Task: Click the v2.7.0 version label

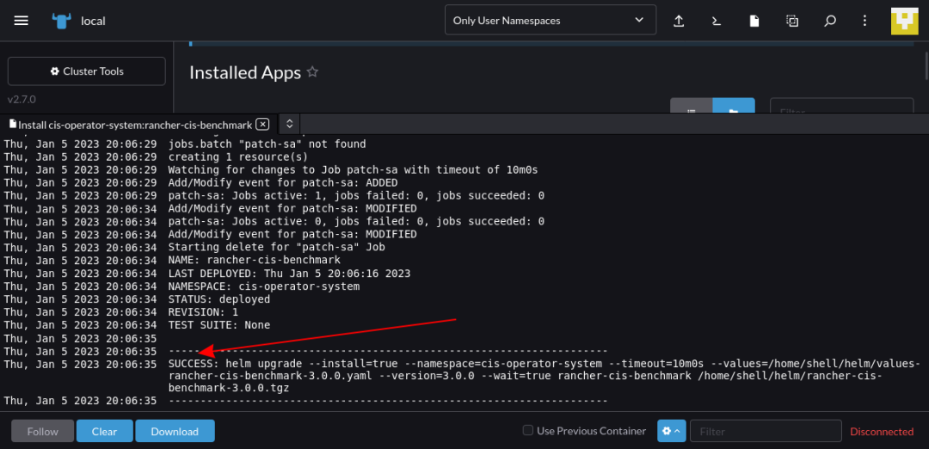Action: [22, 99]
